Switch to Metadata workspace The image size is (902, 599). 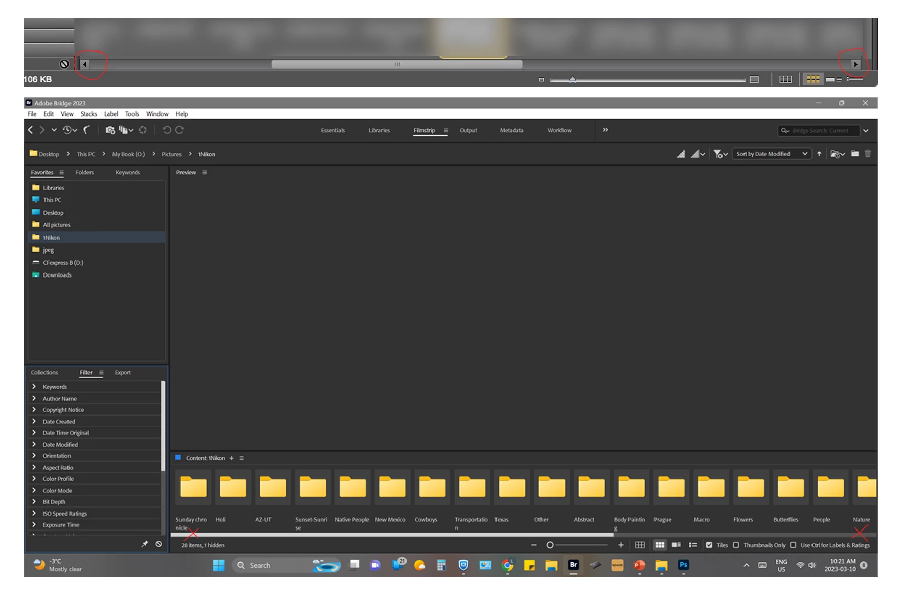coord(511,130)
